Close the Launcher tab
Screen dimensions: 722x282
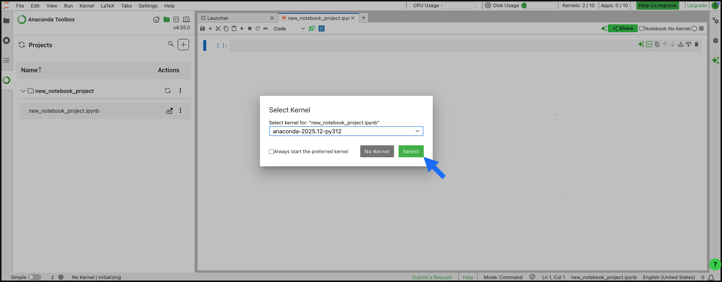[272, 18]
